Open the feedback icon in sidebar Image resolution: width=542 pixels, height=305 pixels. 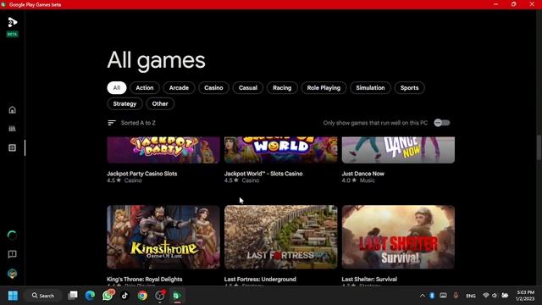(x=12, y=254)
